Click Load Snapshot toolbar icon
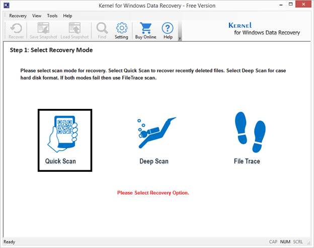314x248 pixels. point(74,31)
